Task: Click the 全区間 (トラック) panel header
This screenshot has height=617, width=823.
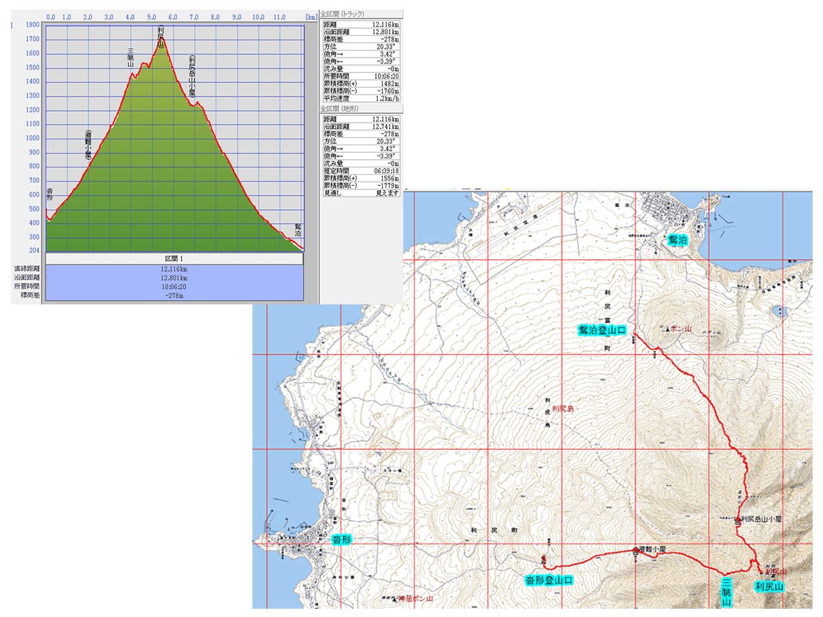Action: tap(343, 14)
